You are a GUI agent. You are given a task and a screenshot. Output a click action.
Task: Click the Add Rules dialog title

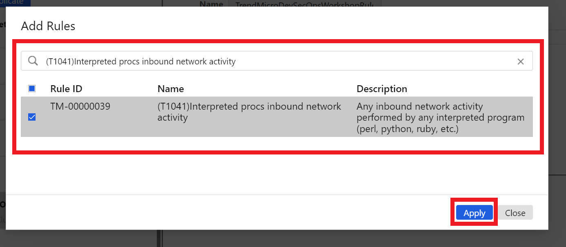coord(48,26)
